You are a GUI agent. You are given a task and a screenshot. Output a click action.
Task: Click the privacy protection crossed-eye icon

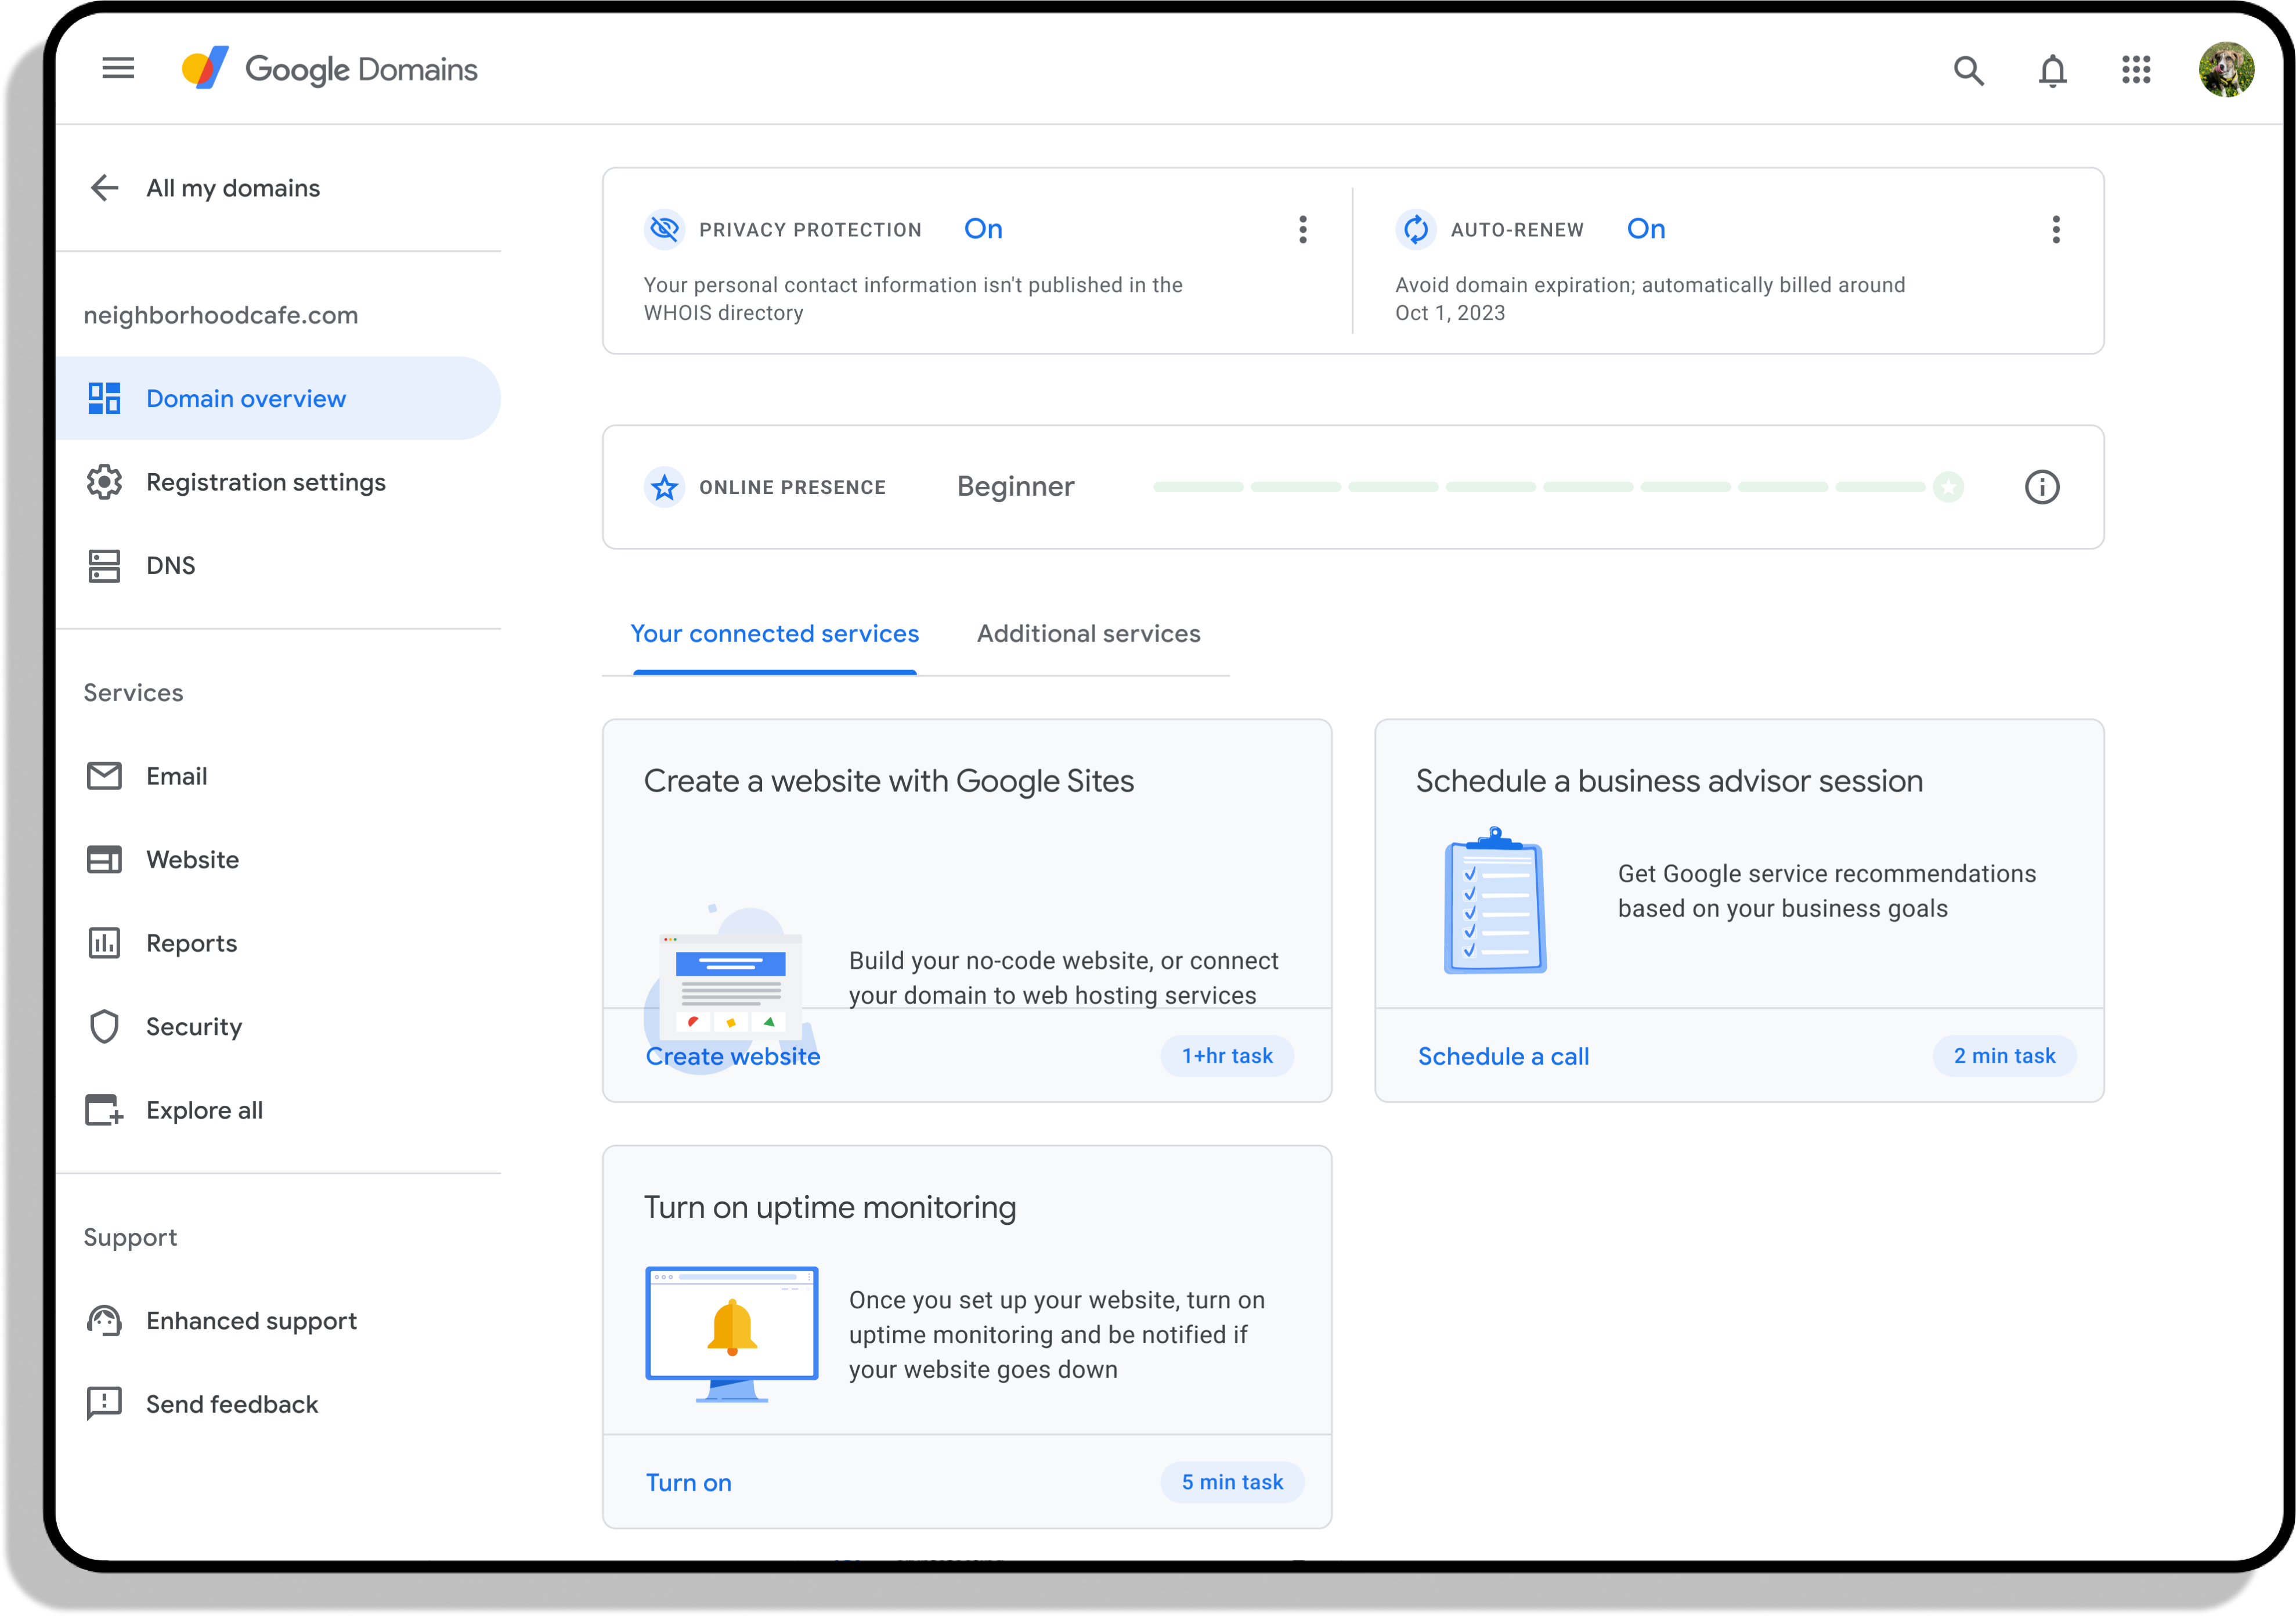point(664,229)
